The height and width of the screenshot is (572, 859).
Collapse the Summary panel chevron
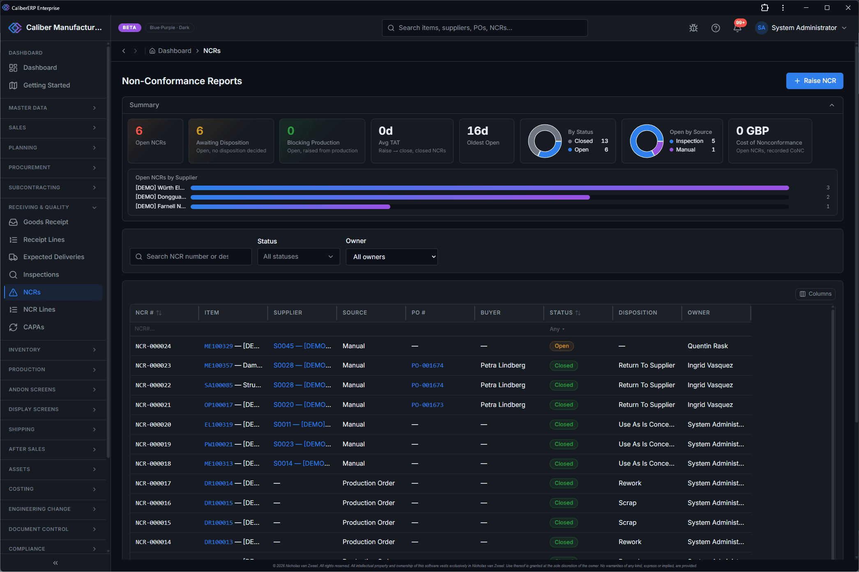(831, 105)
